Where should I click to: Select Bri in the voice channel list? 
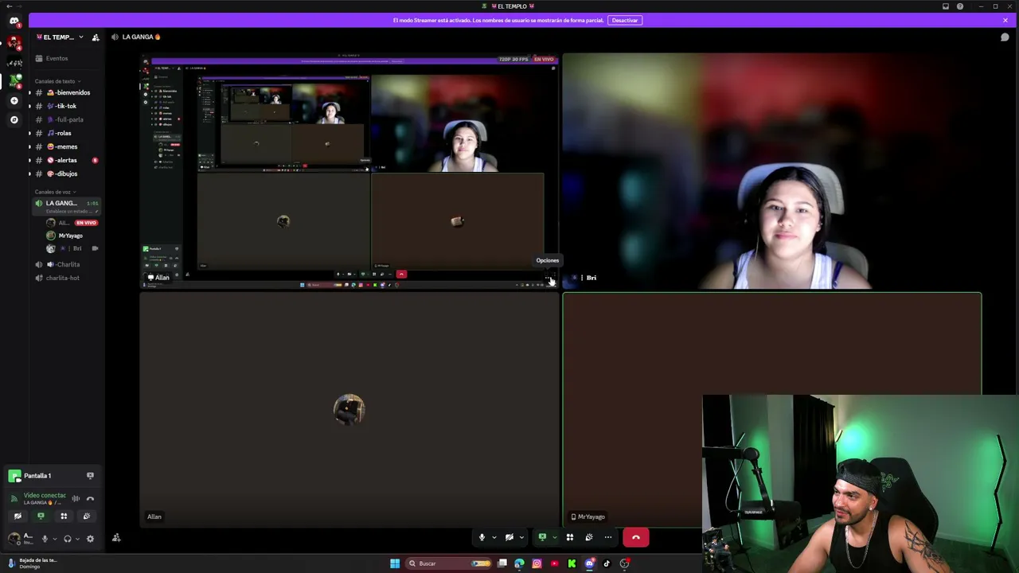(72, 248)
